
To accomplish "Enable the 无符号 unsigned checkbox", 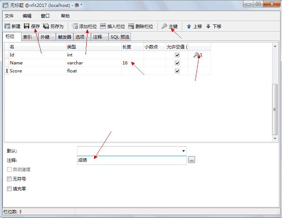I will (x=9, y=179).
